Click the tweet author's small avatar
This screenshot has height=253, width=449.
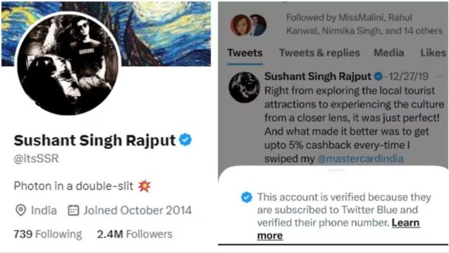(x=244, y=88)
